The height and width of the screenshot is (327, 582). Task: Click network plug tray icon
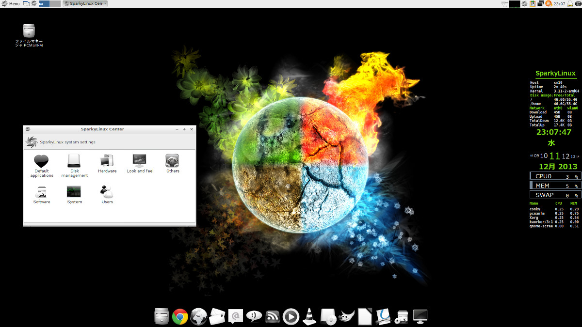pyautogui.click(x=504, y=3)
